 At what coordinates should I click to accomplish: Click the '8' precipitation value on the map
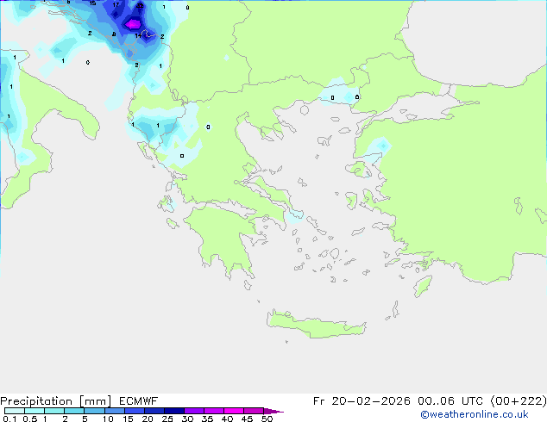[114, 34]
